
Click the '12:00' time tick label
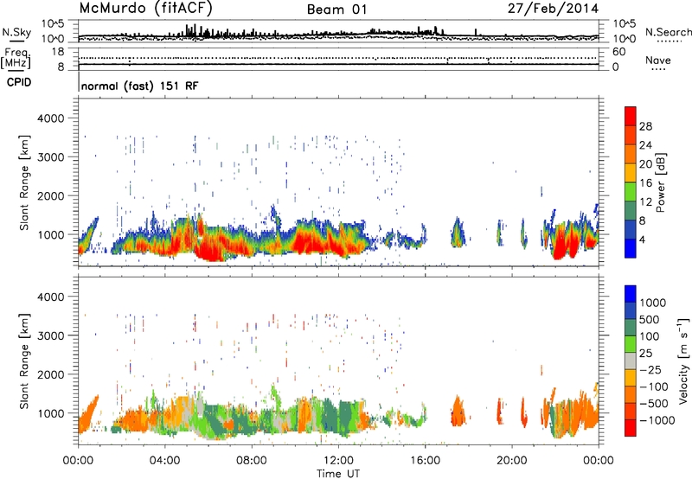[338, 461]
